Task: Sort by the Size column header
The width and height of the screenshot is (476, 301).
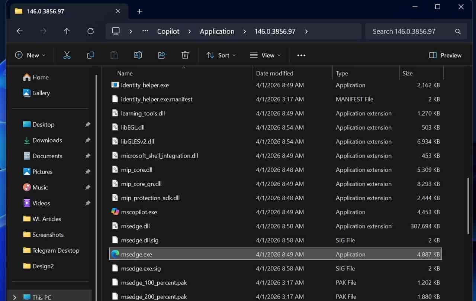Action: [408, 73]
